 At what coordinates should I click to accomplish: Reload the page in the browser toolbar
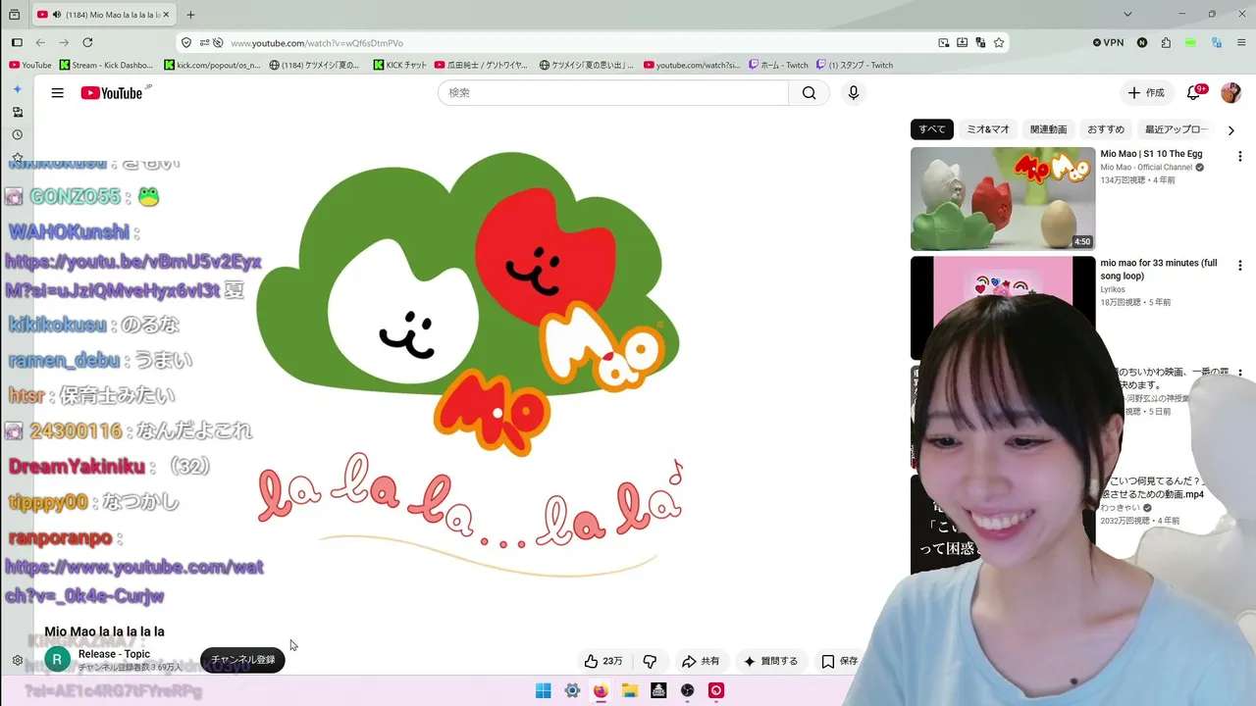[x=87, y=43]
